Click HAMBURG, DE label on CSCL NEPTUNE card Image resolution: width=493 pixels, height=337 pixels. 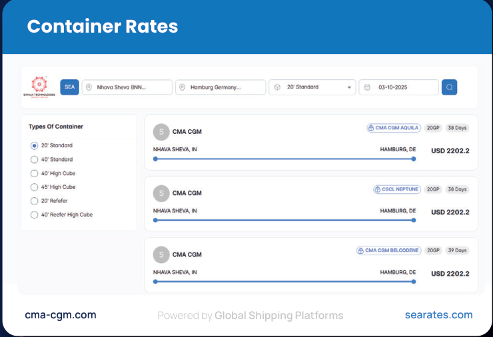pos(398,210)
